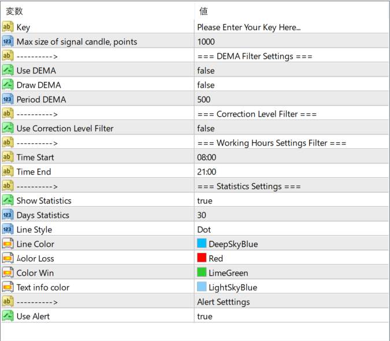The height and width of the screenshot is (341, 390).
Task: Click the integer icon next to Max size of signal candle
Action: (x=8, y=41)
